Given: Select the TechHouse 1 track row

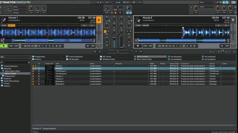Looking at the screenshot, I should tap(134, 71).
